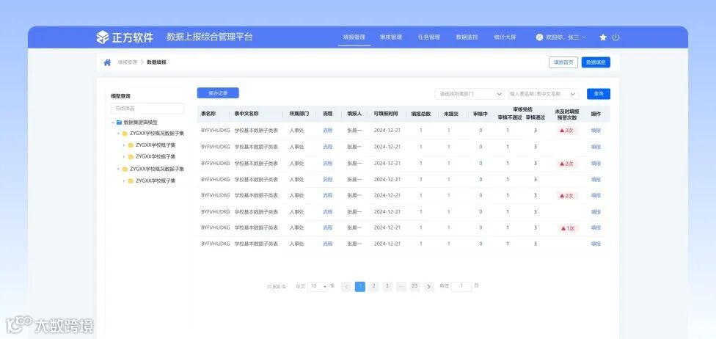Image resolution: width=716 pixels, height=339 pixels.
Task: Select the ZYGXX学校据子集 tree item
Action: pyautogui.click(x=156, y=157)
